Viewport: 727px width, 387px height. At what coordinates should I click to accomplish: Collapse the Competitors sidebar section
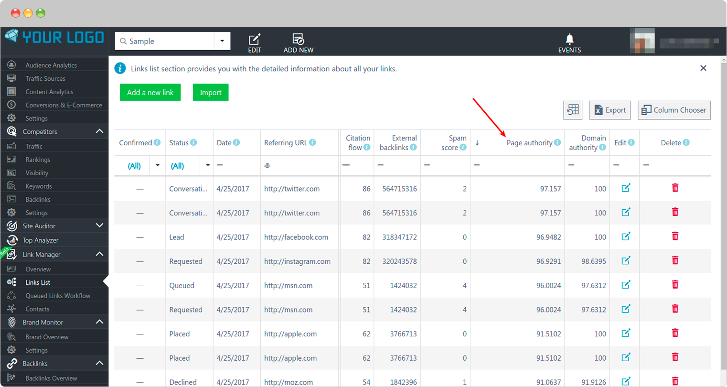click(x=99, y=131)
